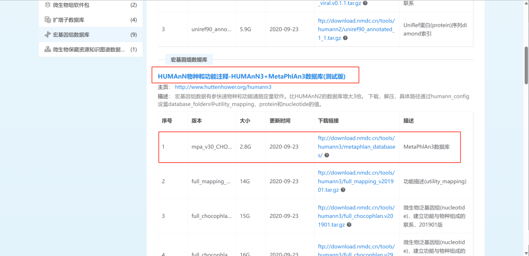Click the (4) count beside 扩增子数据库
The height and width of the screenshot is (256, 529).
point(134,20)
